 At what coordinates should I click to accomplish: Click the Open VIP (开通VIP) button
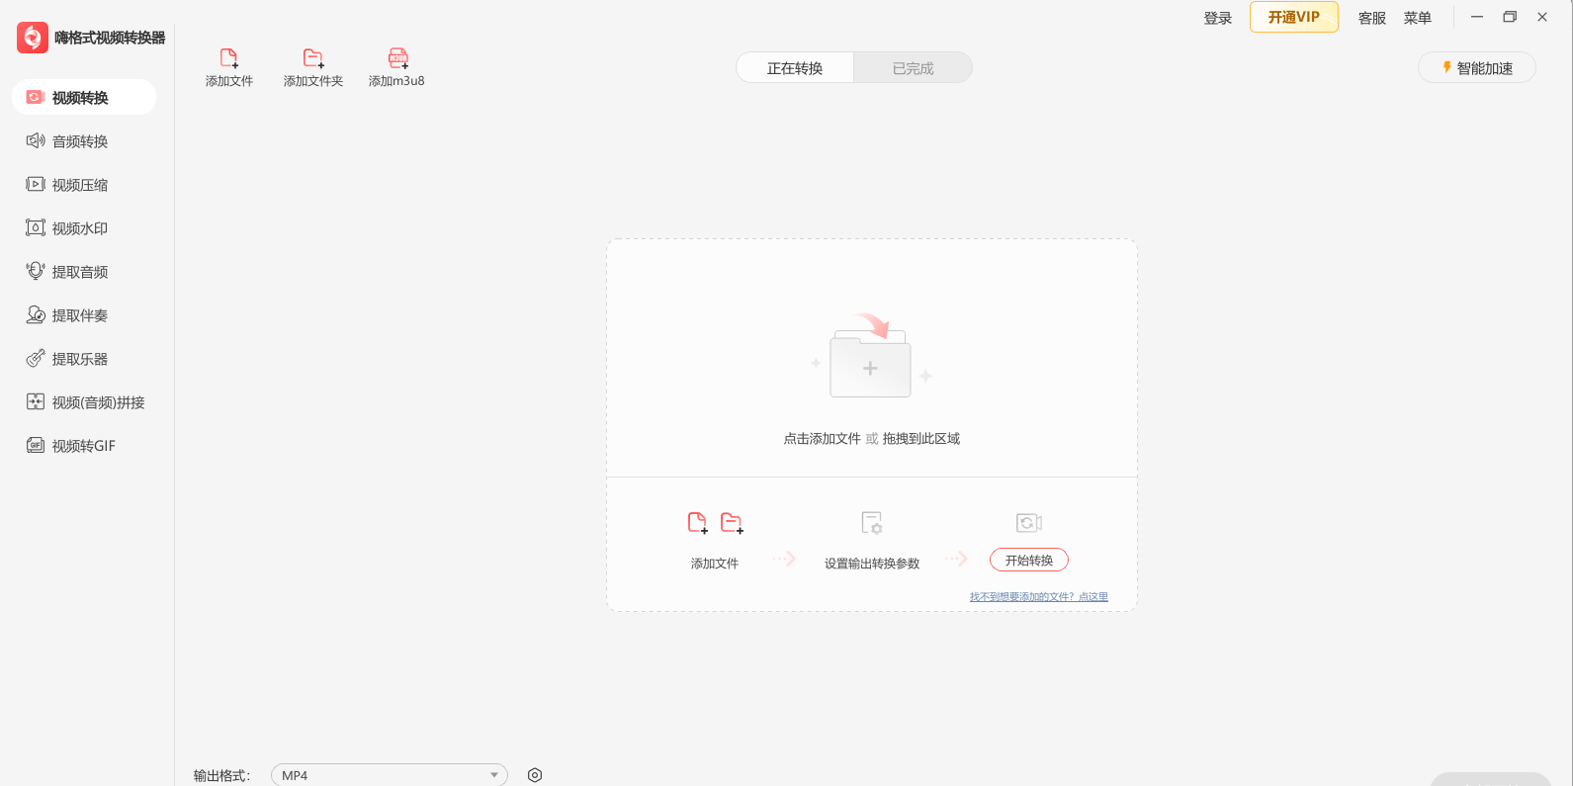pyautogui.click(x=1293, y=17)
